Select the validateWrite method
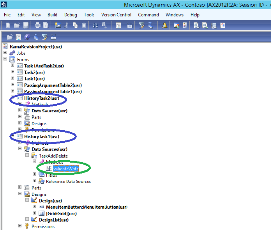The width and height of the screenshot is (272, 234). point(66,168)
